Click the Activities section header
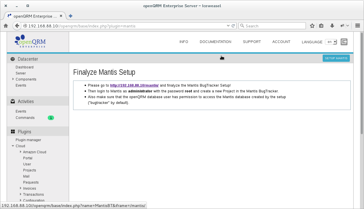Image resolution: width=364 pixels, height=209 pixels. pos(38,101)
